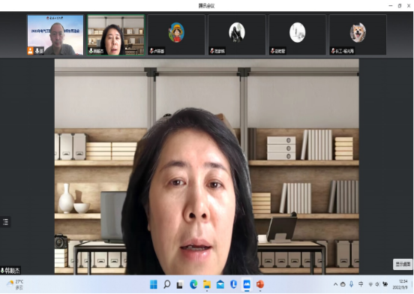
Task: Open Task View from the taskbar
Action: pos(180,284)
